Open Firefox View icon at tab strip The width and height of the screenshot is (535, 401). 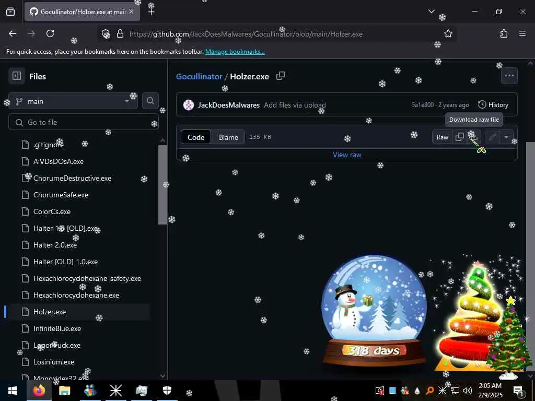pyautogui.click(x=10, y=11)
